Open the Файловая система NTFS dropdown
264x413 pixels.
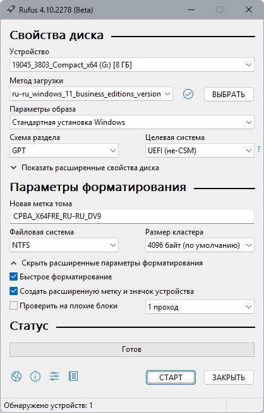pyautogui.click(x=64, y=245)
